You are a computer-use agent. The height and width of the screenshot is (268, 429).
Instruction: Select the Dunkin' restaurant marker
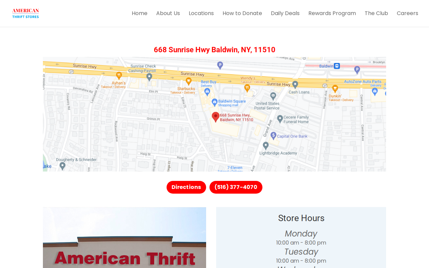click(335, 88)
